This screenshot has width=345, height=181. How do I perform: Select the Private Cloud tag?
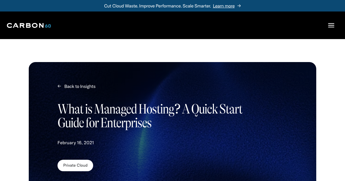(x=75, y=165)
